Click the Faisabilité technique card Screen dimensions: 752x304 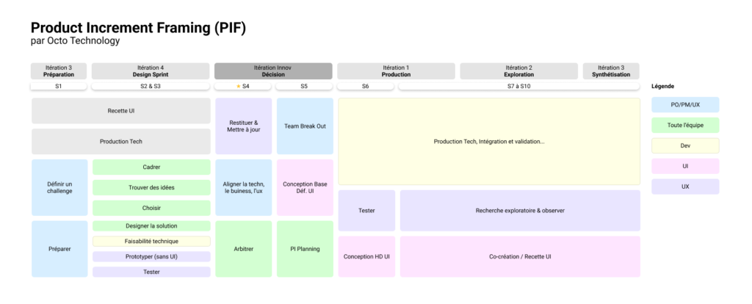pyautogui.click(x=151, y=241)
